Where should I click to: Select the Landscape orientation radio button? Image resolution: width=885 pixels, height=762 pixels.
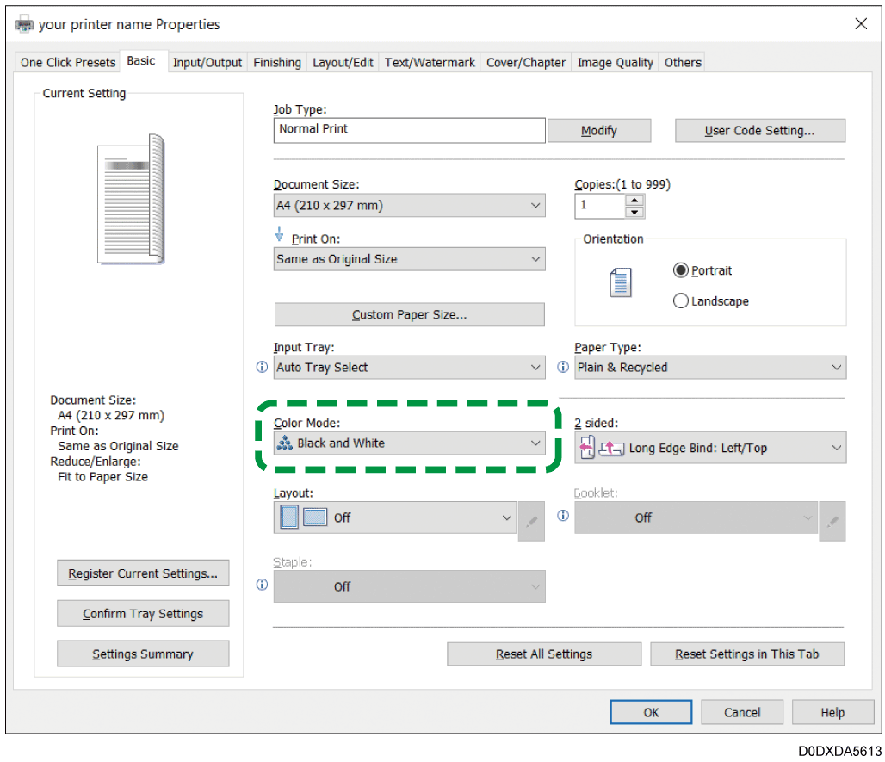681,301
